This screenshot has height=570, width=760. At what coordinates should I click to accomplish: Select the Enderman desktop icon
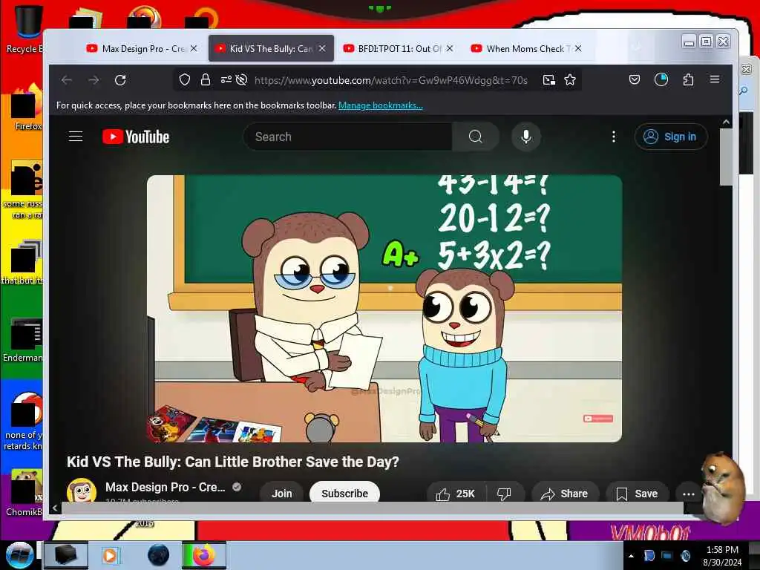[23, 339]
